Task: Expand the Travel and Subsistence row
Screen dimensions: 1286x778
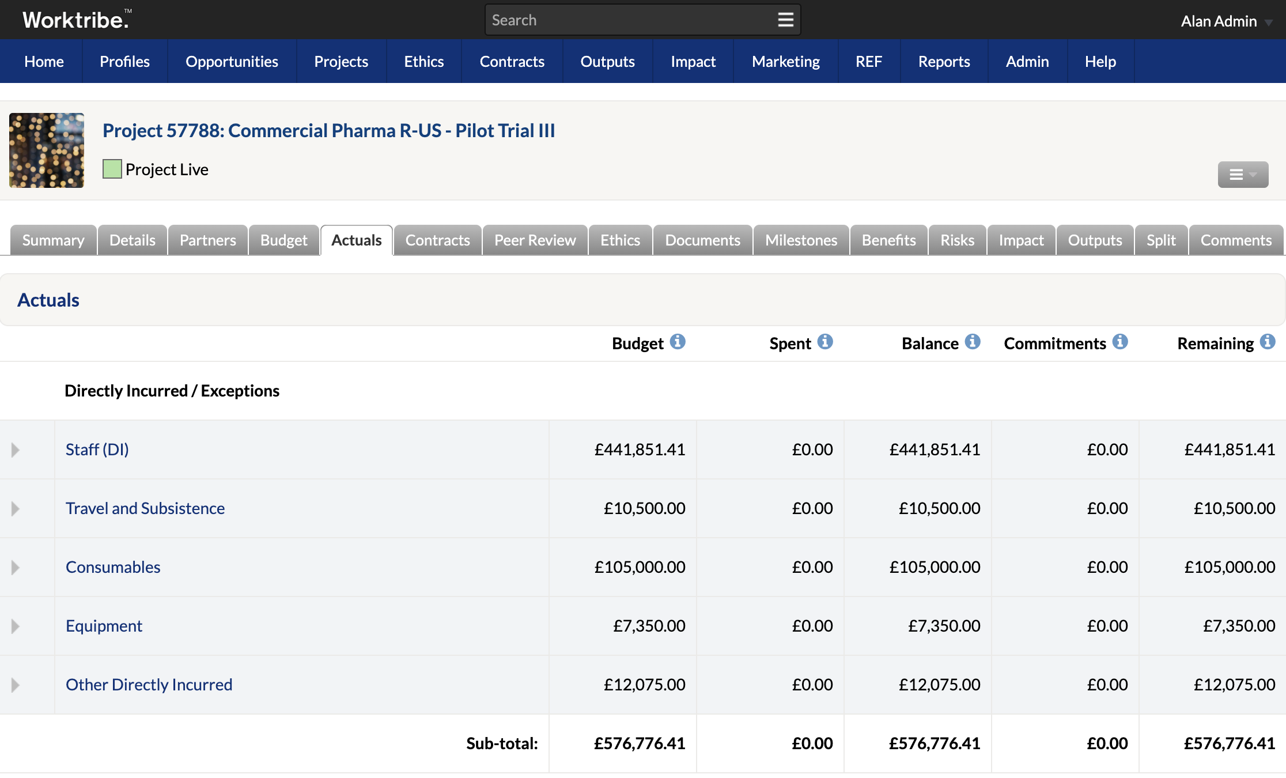Action: click(16, 508)
